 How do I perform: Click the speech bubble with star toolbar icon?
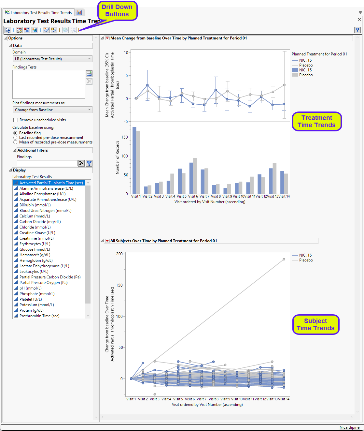(46, 30)
